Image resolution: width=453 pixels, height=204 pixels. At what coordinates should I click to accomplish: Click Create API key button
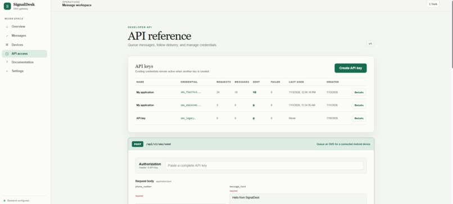[x=351, y=68]
